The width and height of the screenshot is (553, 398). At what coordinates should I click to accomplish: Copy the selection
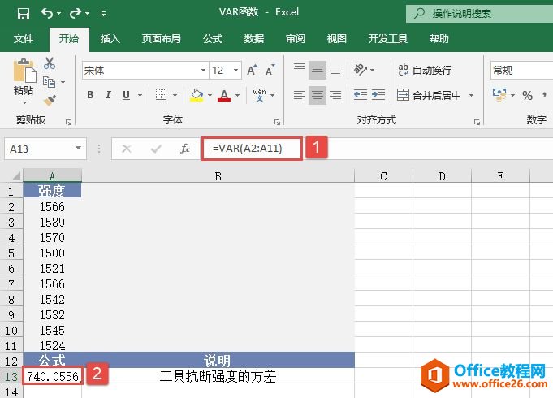(x=49, y=82)
